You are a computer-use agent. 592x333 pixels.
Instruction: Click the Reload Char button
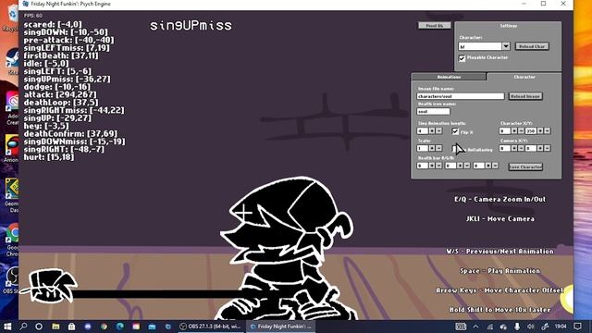532,46
